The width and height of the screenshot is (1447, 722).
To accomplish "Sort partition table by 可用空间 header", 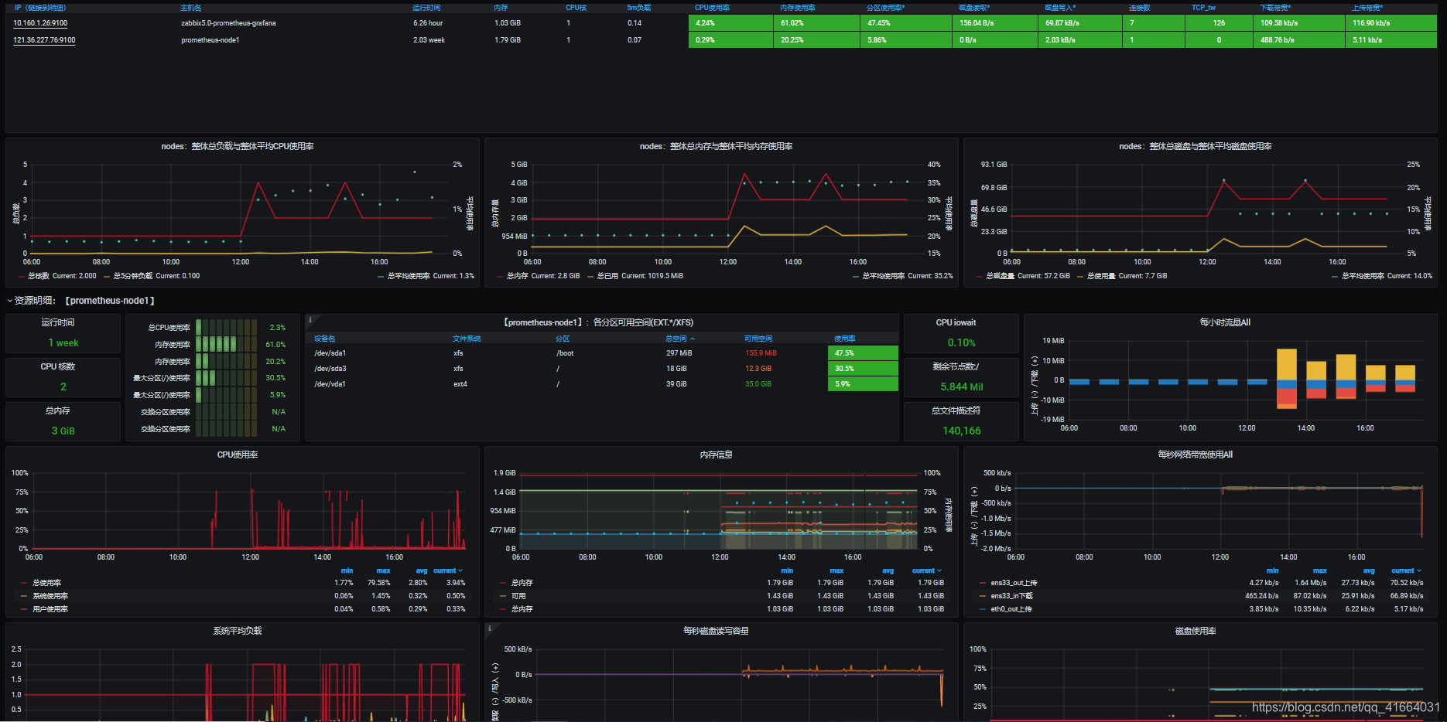I will (758, 339).
